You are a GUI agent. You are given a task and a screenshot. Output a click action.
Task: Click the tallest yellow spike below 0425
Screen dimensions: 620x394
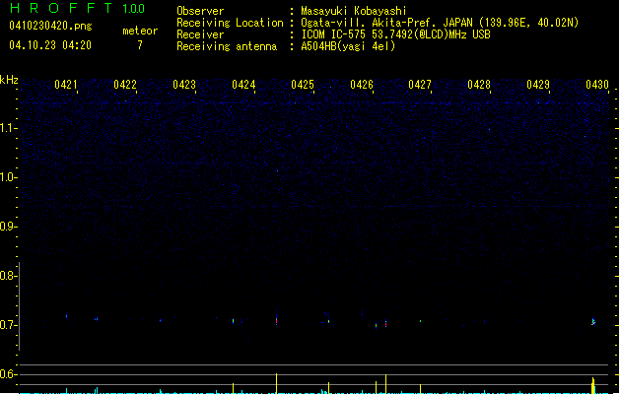click(x=276, y=383)
